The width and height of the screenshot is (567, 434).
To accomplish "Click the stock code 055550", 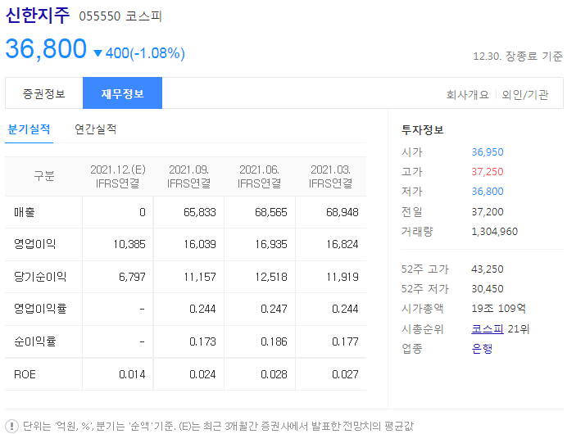I will [99, 16].
